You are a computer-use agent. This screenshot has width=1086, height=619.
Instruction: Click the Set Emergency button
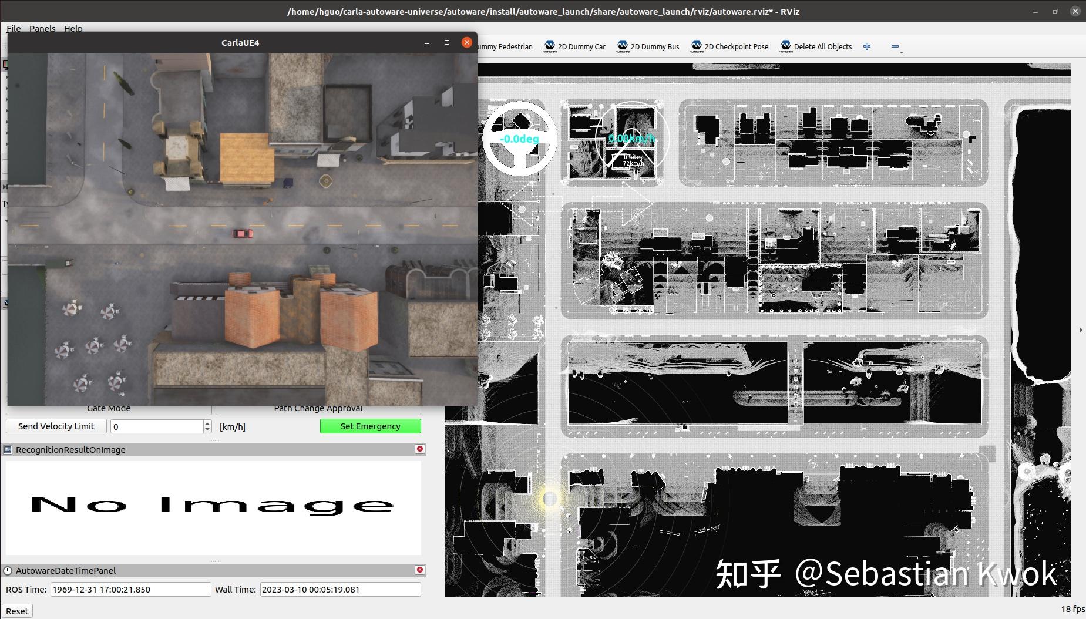click(x=370, y=426)
